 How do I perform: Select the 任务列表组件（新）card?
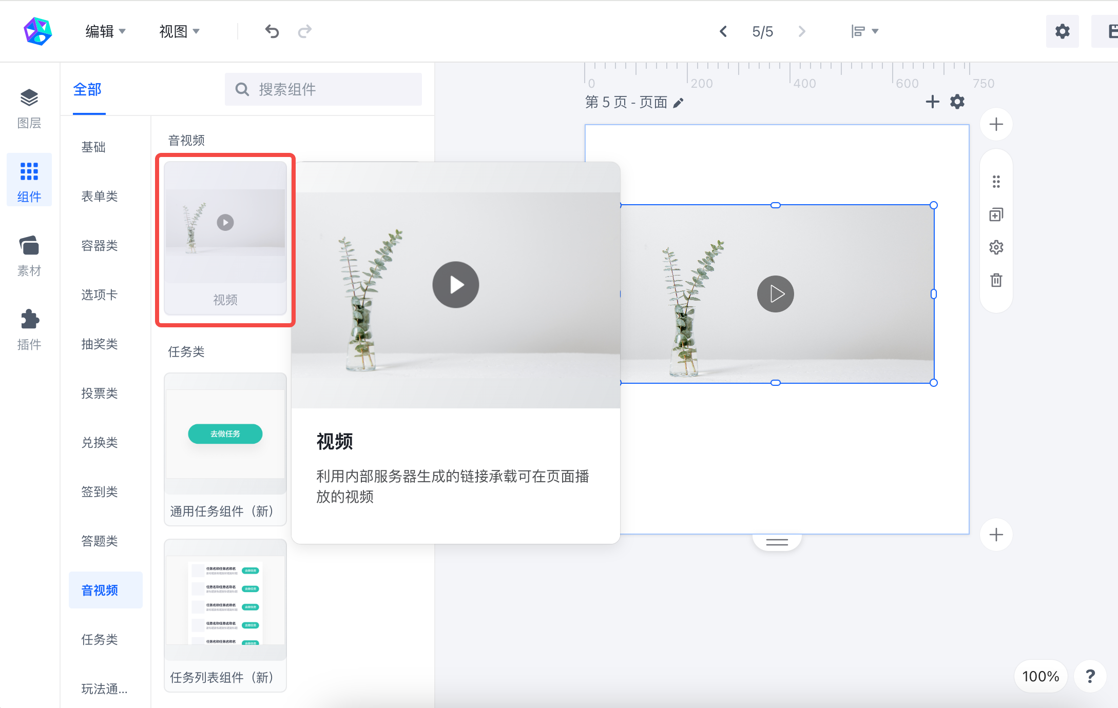(x=225, y=616)
